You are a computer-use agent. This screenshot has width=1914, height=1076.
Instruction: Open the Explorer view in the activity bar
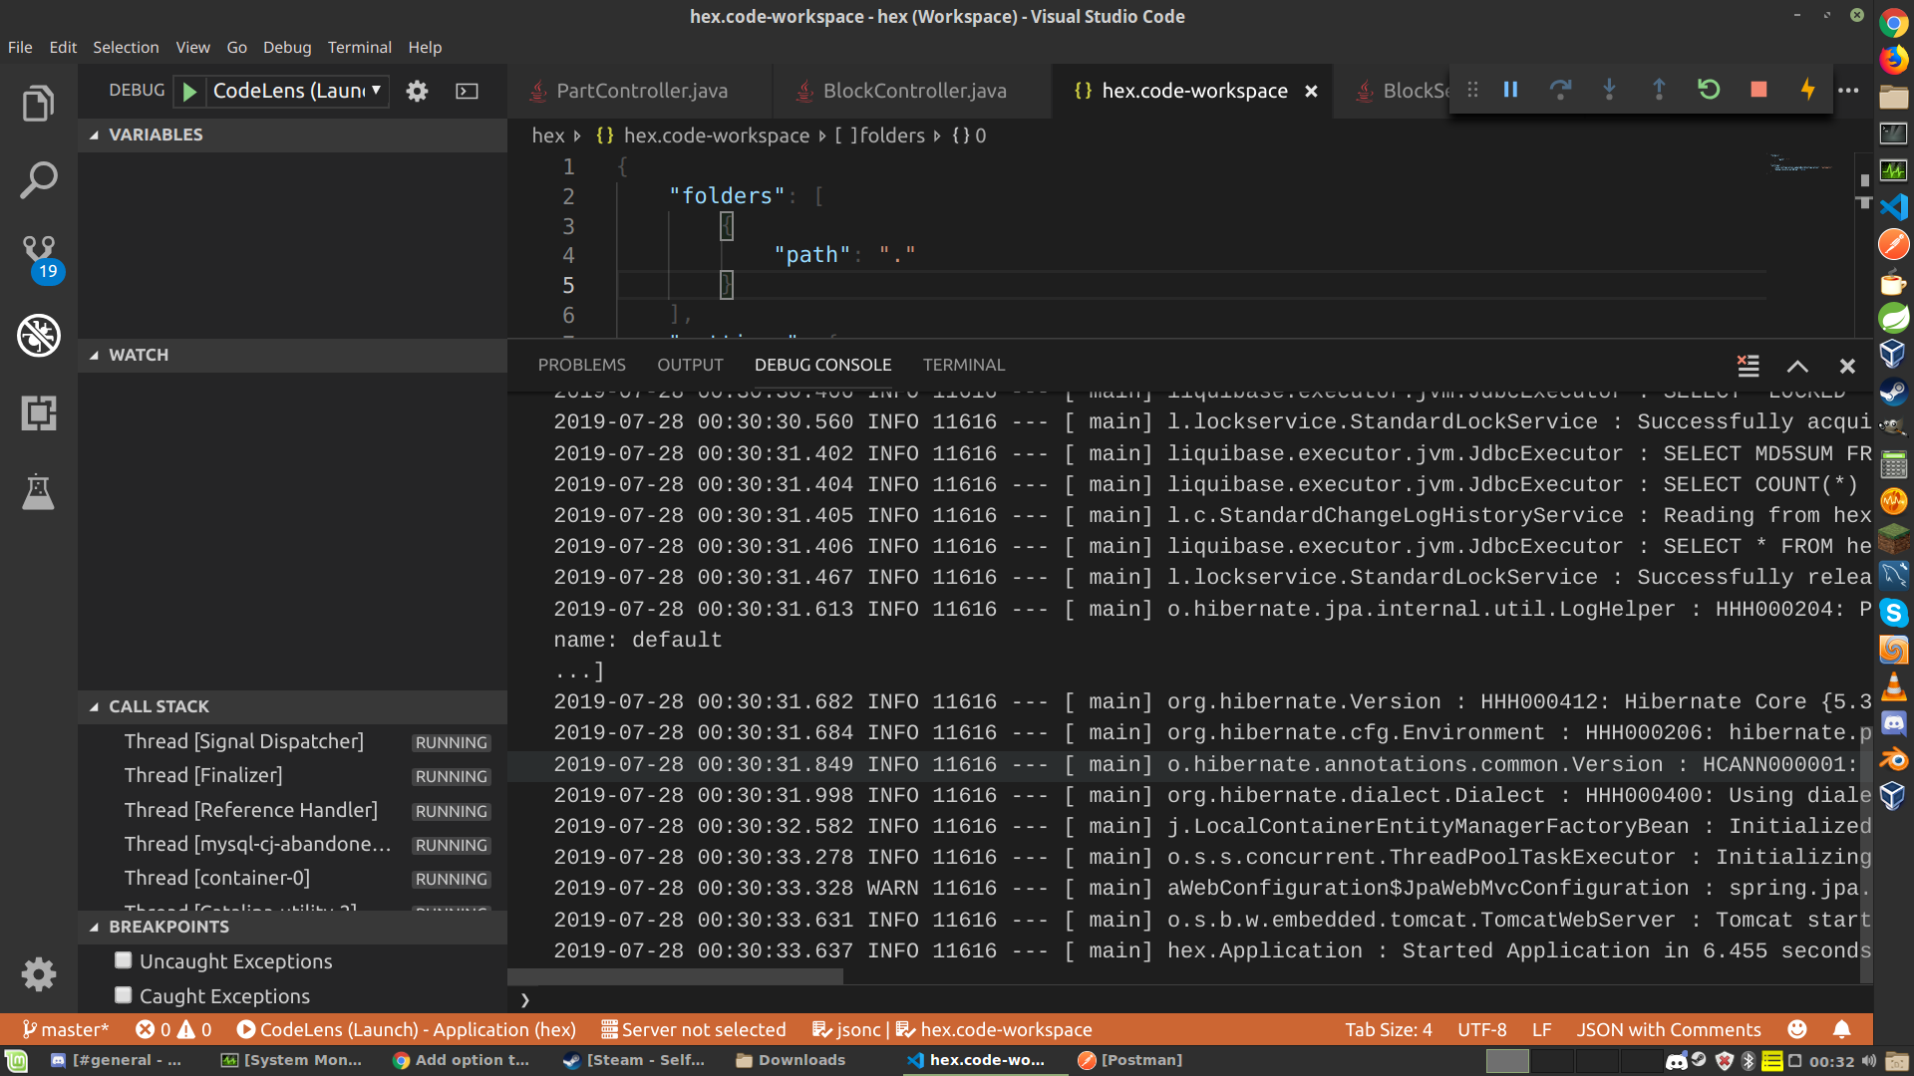coord(38,103)
